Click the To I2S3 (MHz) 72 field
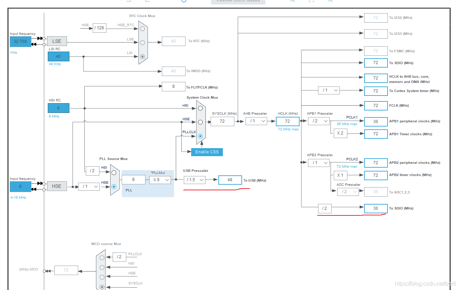This screenshot has width=459, height=290. [x=376, y=34]
